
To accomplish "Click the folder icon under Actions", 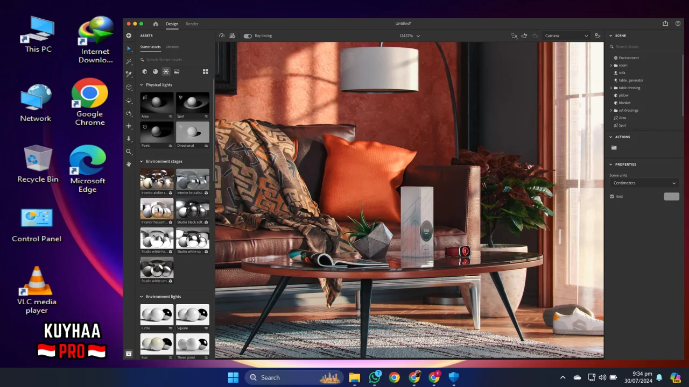I will click(614, 147).
